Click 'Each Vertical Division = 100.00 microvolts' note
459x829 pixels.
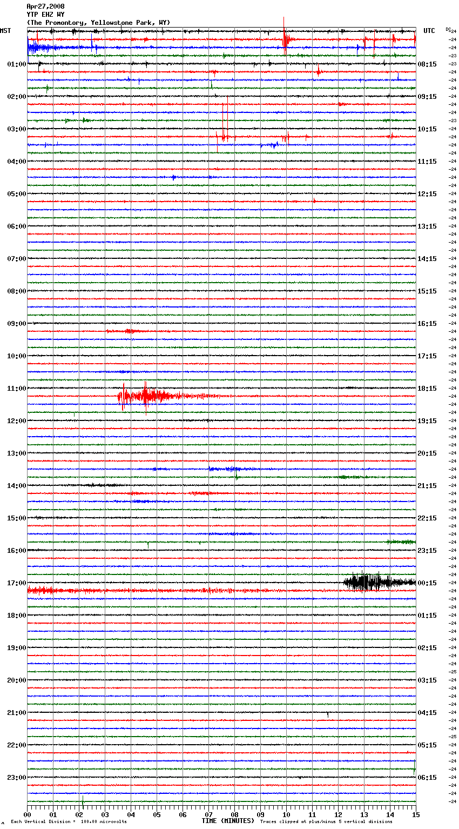click(x=69, y=822)
